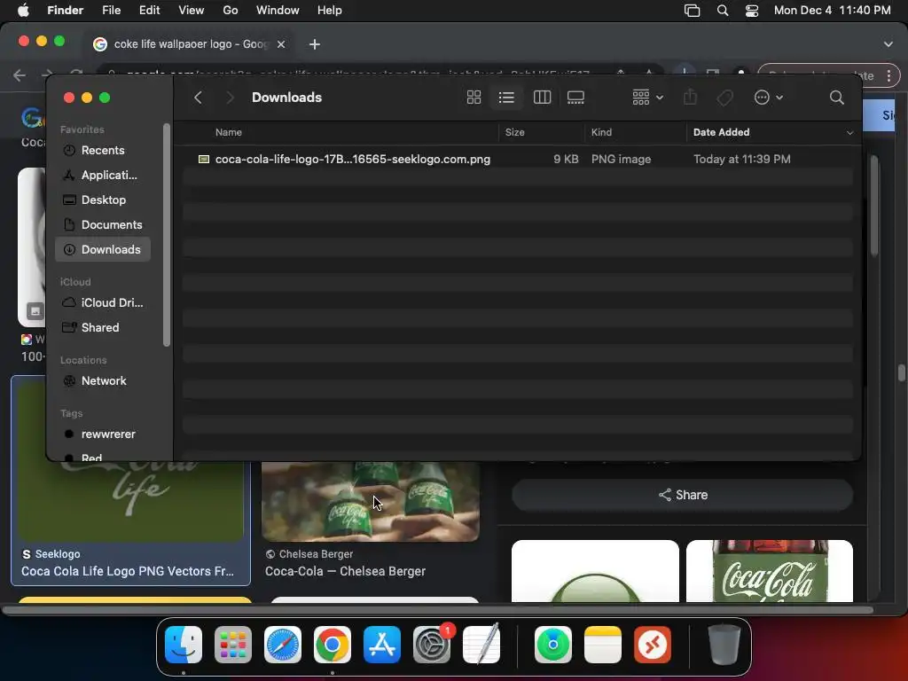
Task: Go back in Finder window
Action: pyautogui.click(x=198, y=98)
